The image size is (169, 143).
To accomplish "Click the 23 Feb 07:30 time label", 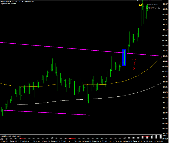I will coord(25,141).
